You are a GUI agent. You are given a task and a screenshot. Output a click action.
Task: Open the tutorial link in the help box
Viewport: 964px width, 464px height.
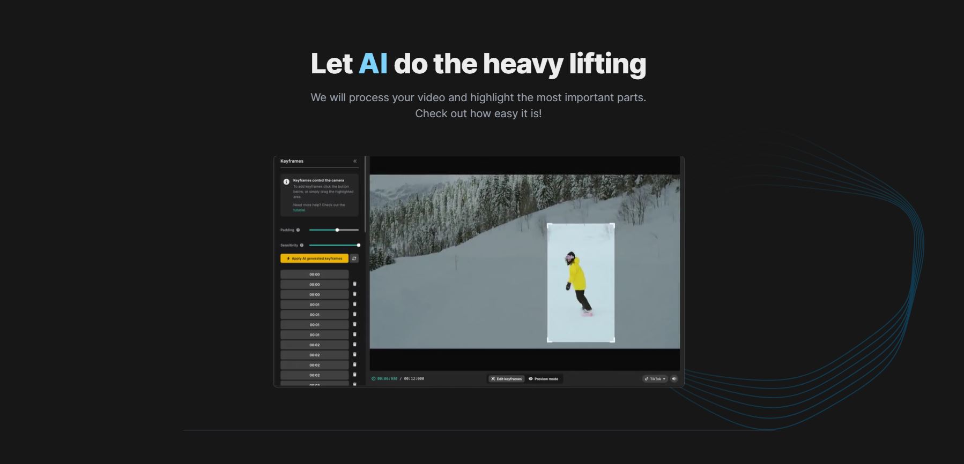[x=299, y=210]
